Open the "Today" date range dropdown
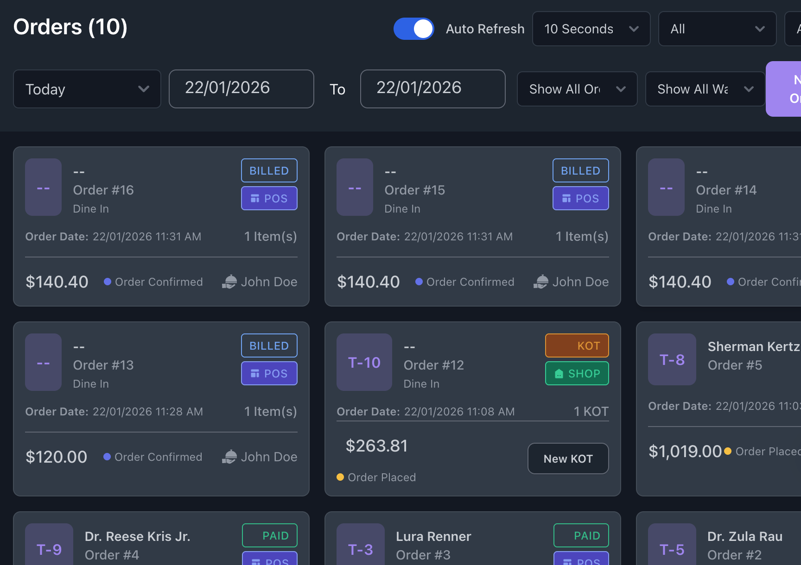 click(87, 89)
